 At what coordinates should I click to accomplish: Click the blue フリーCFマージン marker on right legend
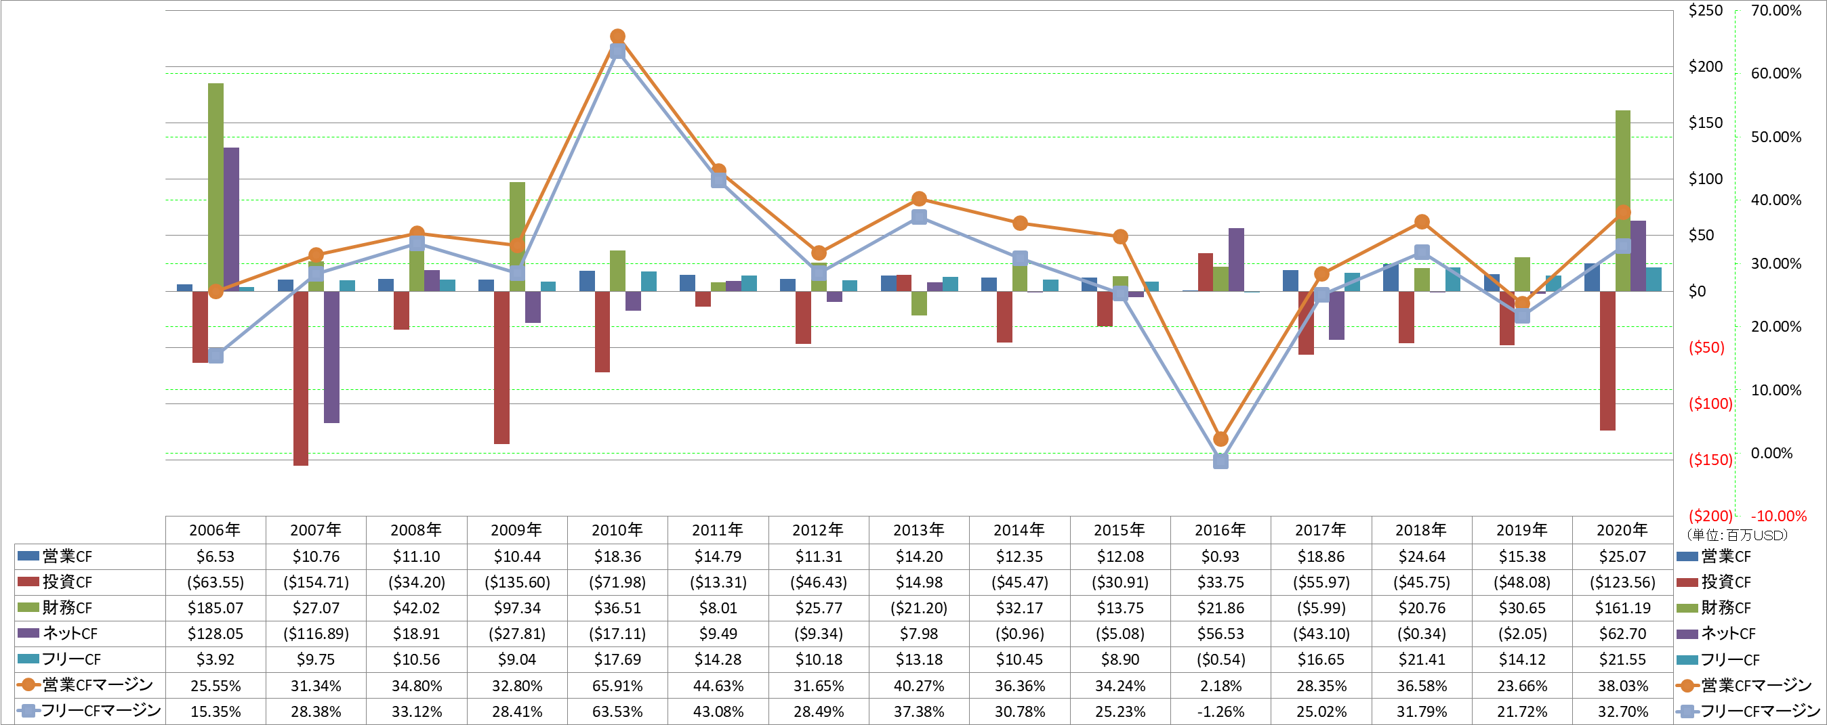tap(1687, 711)
